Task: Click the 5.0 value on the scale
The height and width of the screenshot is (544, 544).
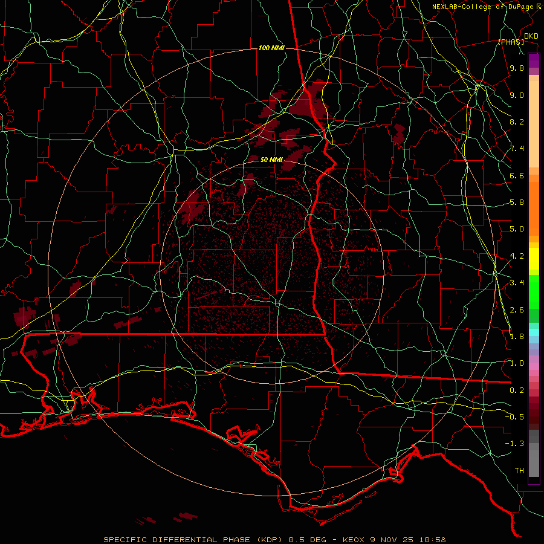Action: tap(517, 229)
